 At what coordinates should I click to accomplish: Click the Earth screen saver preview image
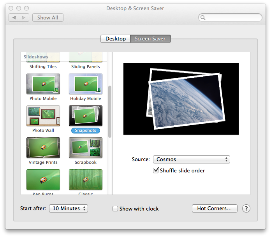181,99
